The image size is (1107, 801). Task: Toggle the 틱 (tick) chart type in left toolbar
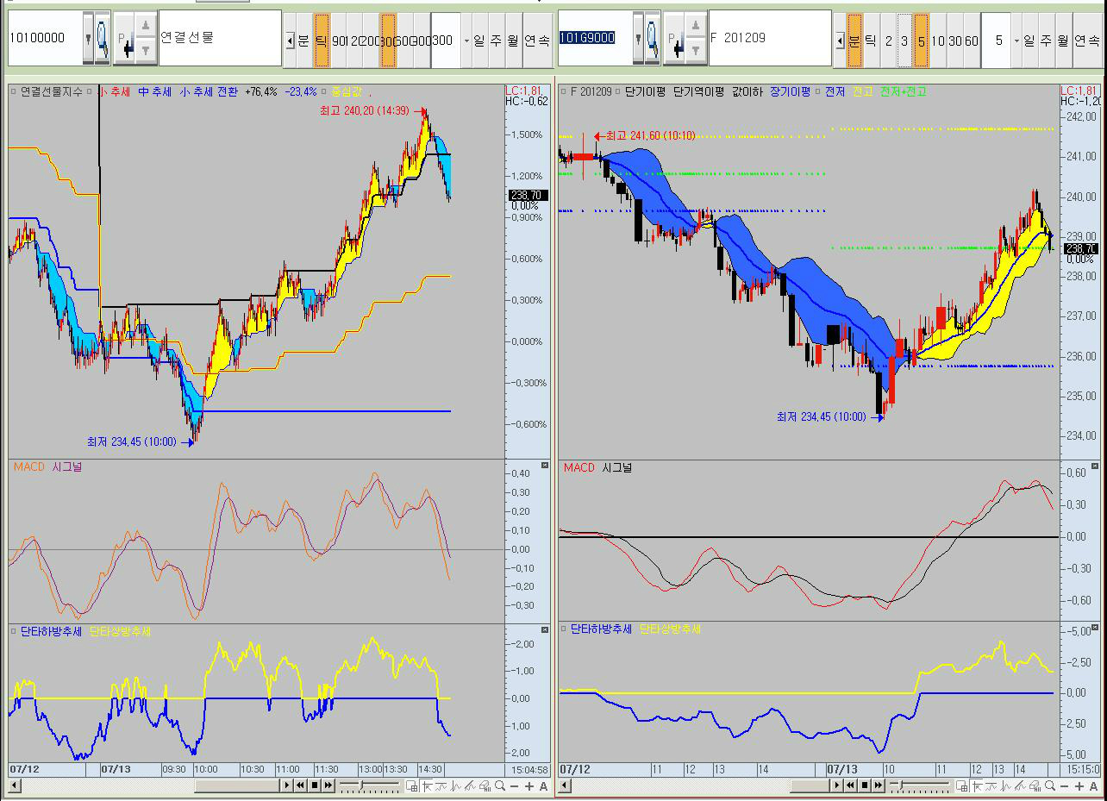322,41
